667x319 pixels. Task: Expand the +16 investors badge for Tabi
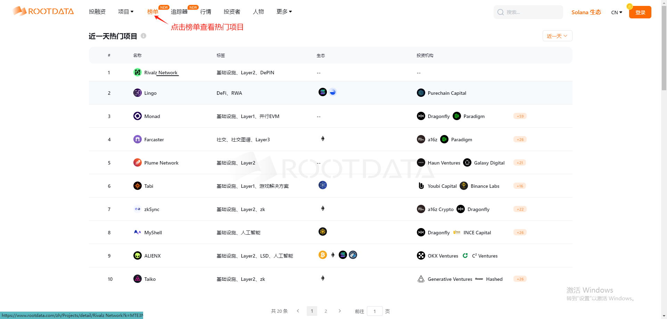[520, 186]
